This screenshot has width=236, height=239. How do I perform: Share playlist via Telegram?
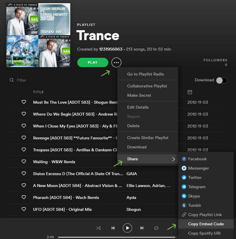point(206,187)
